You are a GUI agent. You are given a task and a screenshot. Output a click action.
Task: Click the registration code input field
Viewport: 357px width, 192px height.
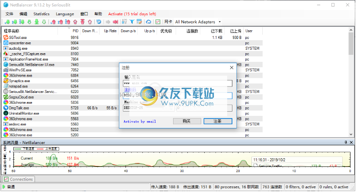pyautogui.click(x=177, y=96)
